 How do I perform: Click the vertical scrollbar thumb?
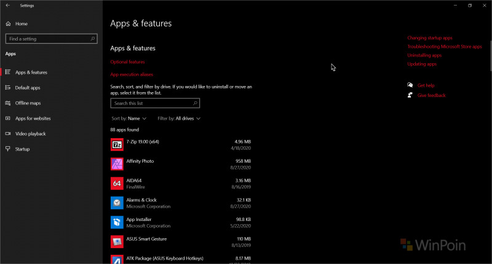(490, 56)
